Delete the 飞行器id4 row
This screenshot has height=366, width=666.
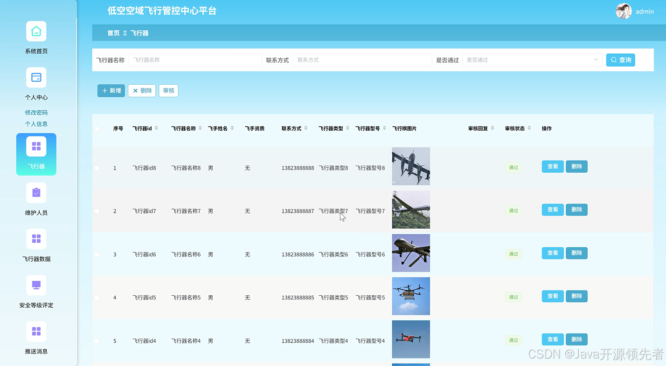(x=576, y=339)
